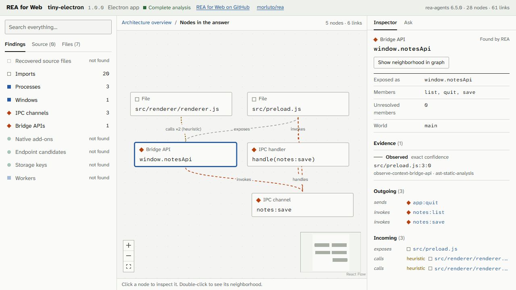The width and height of the screenshot is (516, 290).
Task: Select the Endpoint candidates row
Action: click(x=58, y=152)
